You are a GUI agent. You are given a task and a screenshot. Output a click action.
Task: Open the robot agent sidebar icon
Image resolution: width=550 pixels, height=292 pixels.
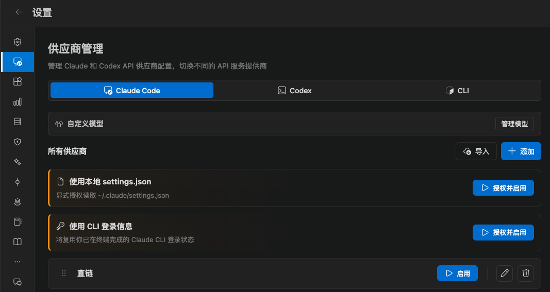(x=18, y=201)
